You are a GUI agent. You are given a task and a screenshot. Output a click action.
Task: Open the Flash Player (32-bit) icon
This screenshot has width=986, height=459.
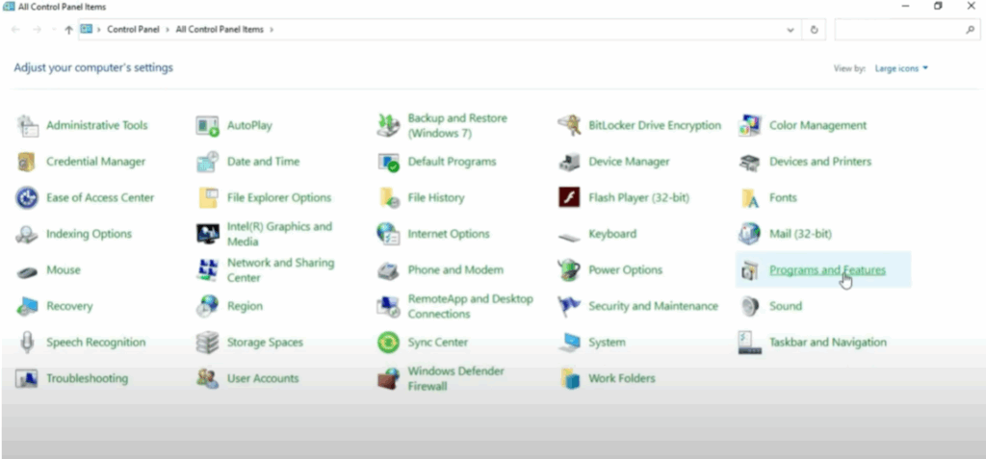click(568, 197)
